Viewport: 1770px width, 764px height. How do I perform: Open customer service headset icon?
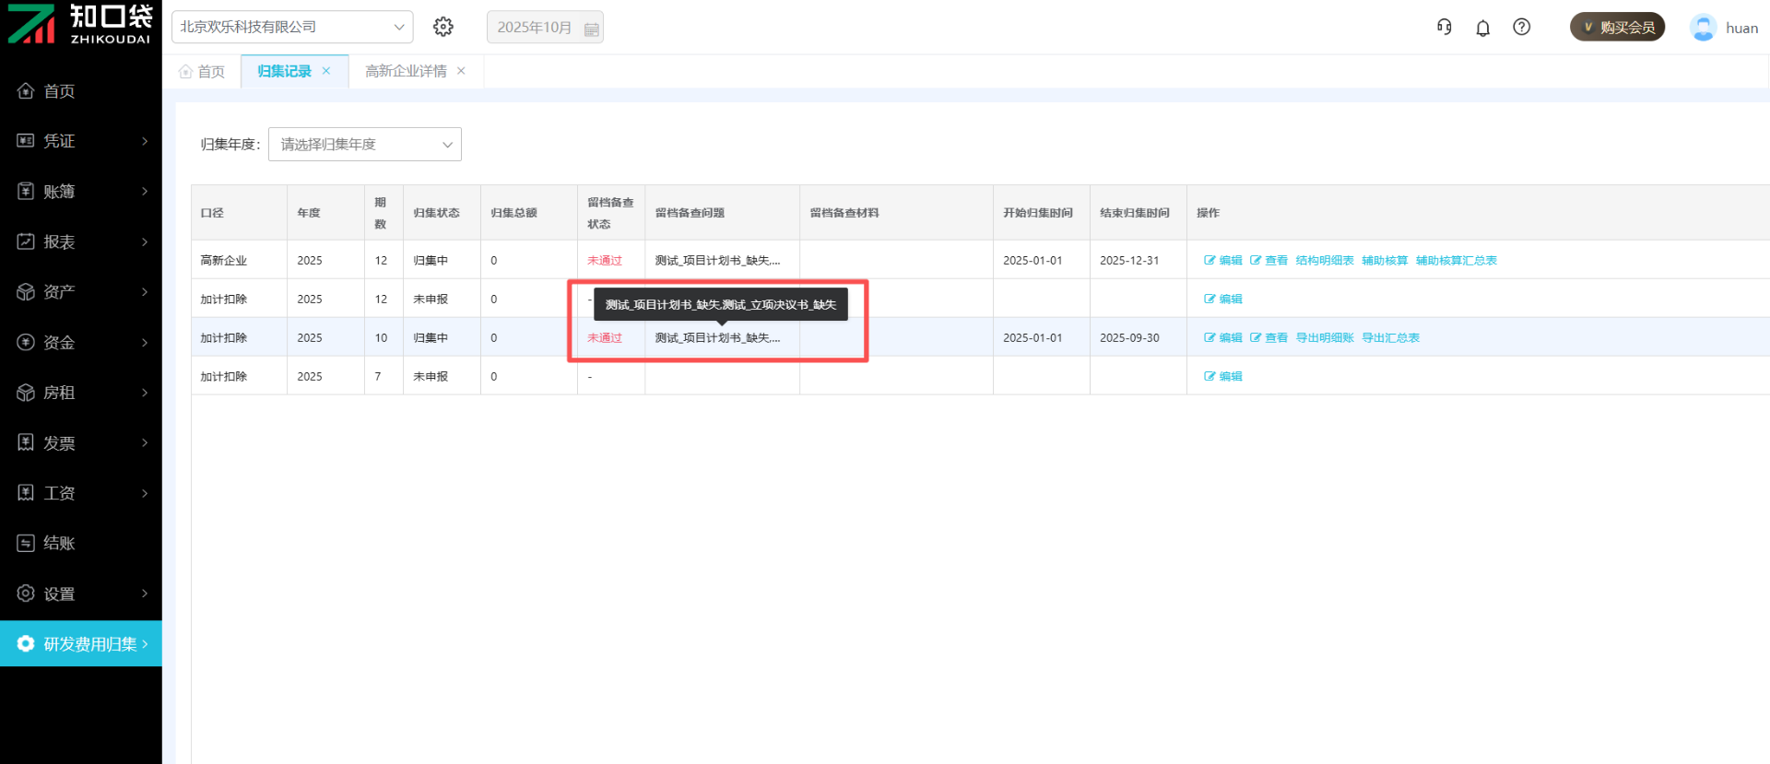click(1444, 28)
